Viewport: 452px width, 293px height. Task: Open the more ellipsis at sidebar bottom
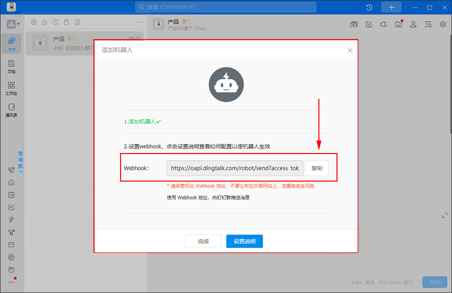(x=11, y=282)
